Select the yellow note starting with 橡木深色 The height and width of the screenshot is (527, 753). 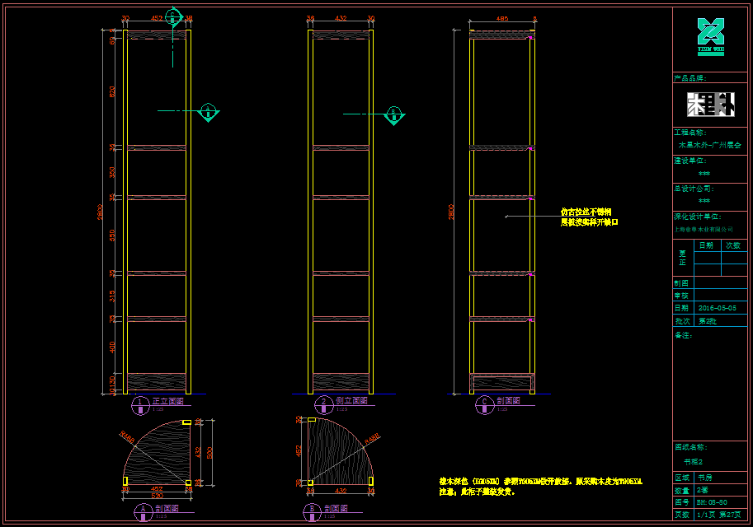(x=541, y=481)
